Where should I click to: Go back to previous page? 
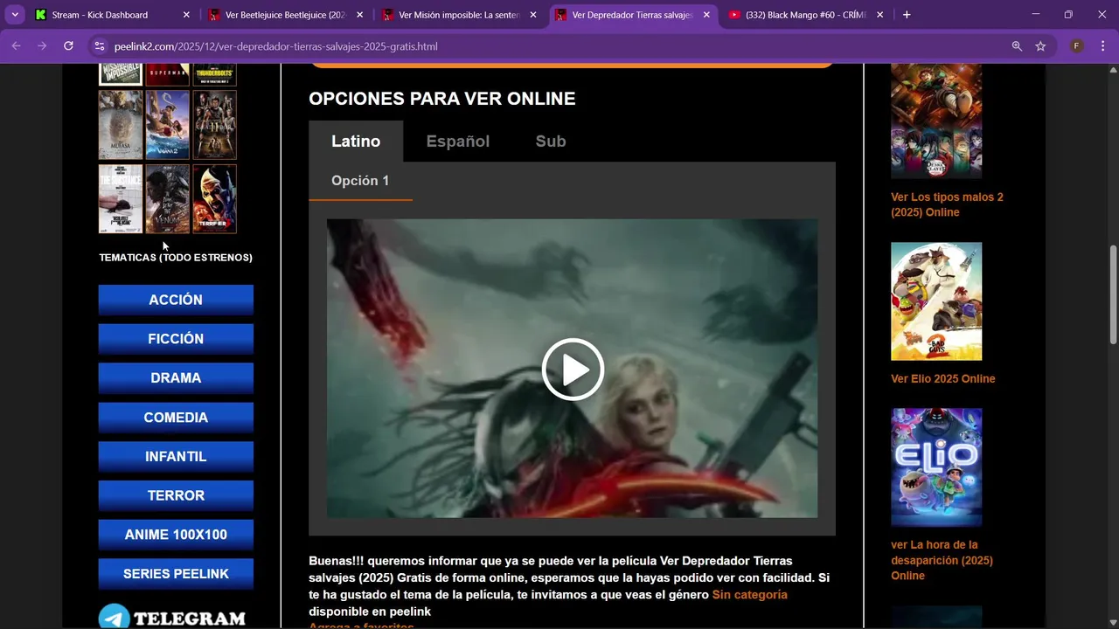pyautogui.click(x=16, y=46)
